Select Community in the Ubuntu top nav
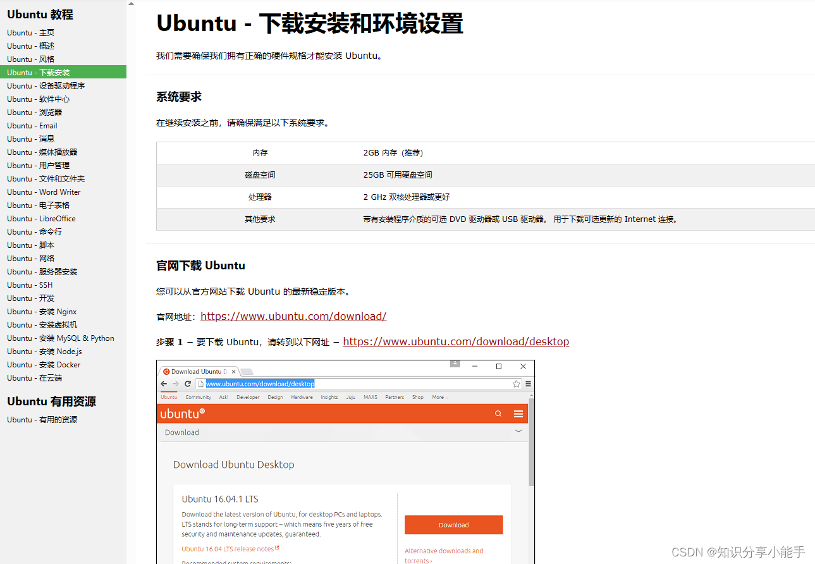 click(x=199, y=397)
